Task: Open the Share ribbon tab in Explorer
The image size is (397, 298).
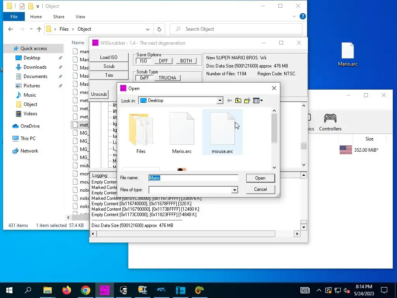Action: pyautogui.click(x=59, y=17)
